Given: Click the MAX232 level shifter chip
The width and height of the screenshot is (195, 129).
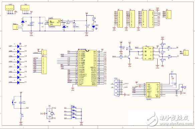Looking at the screenshot, I should pyautogui.click(x=153, y=90).
